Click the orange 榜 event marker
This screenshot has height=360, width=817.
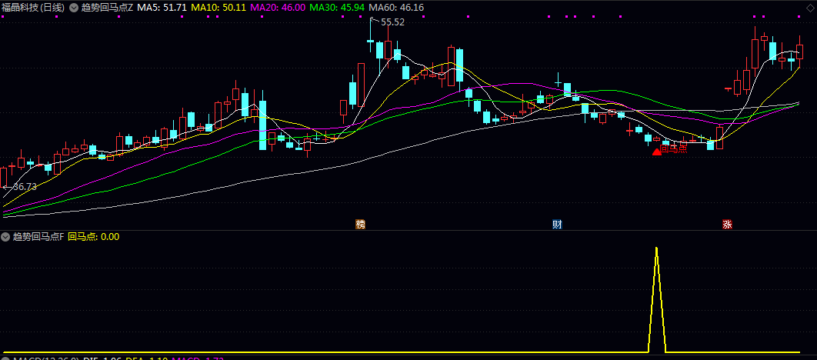point(360,225)
